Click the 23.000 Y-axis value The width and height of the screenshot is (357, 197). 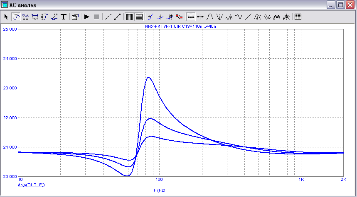coord(10,88)
